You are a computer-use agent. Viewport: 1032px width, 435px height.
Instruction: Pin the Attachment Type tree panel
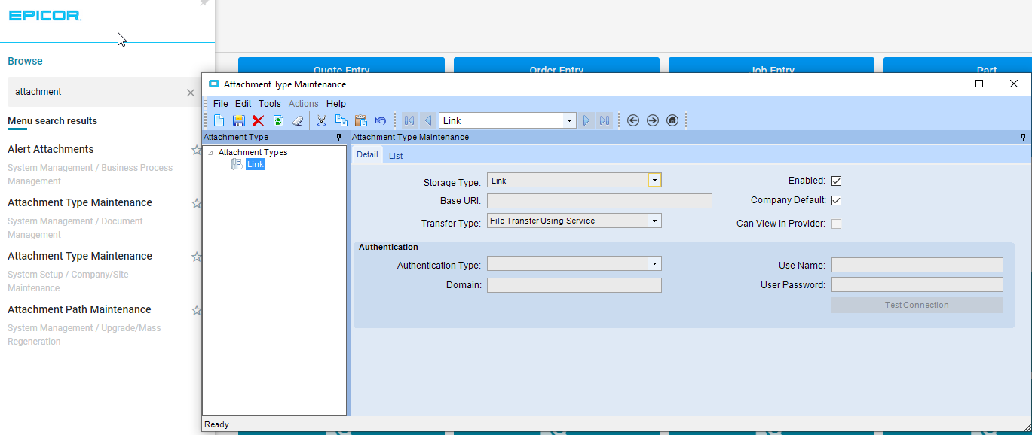pyautogui.click(x=338, y=138)
